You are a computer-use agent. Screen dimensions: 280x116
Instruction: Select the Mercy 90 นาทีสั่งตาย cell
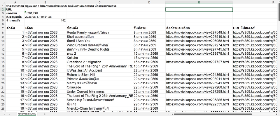click(x=99, y=83)
